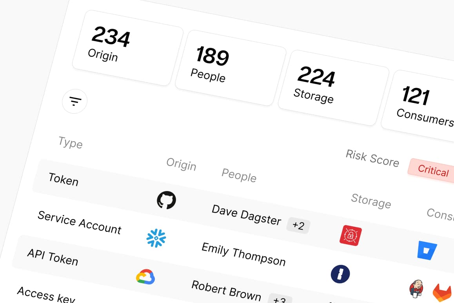Expand the +3 people badge
This screenshot has width=454, height=303.
(280, 299)
